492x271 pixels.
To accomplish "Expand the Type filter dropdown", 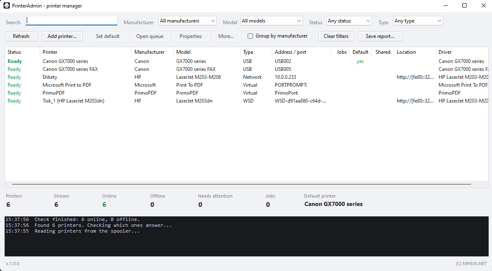I will [418, 21].
